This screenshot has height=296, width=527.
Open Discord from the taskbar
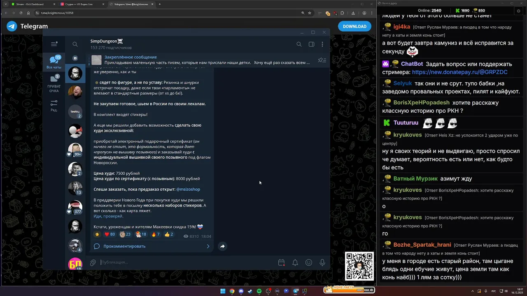[241, 291]
